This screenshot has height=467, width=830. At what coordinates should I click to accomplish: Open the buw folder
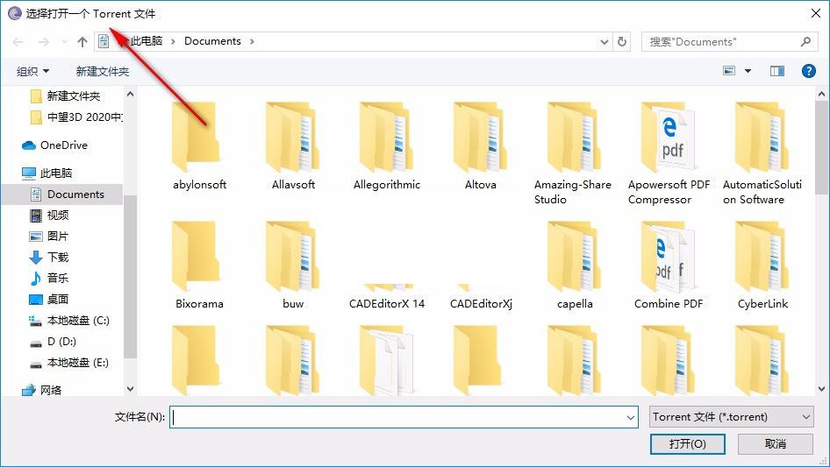click(293, 265)
